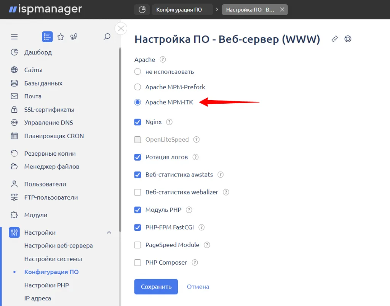Screen dimensions: 390x306
Task: Click the ispmanager logo
Action: click(x=45, y=9)
